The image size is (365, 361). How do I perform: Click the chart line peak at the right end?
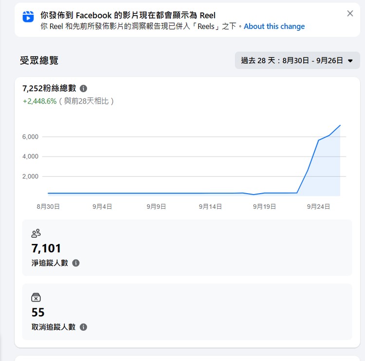pos(340,125)
